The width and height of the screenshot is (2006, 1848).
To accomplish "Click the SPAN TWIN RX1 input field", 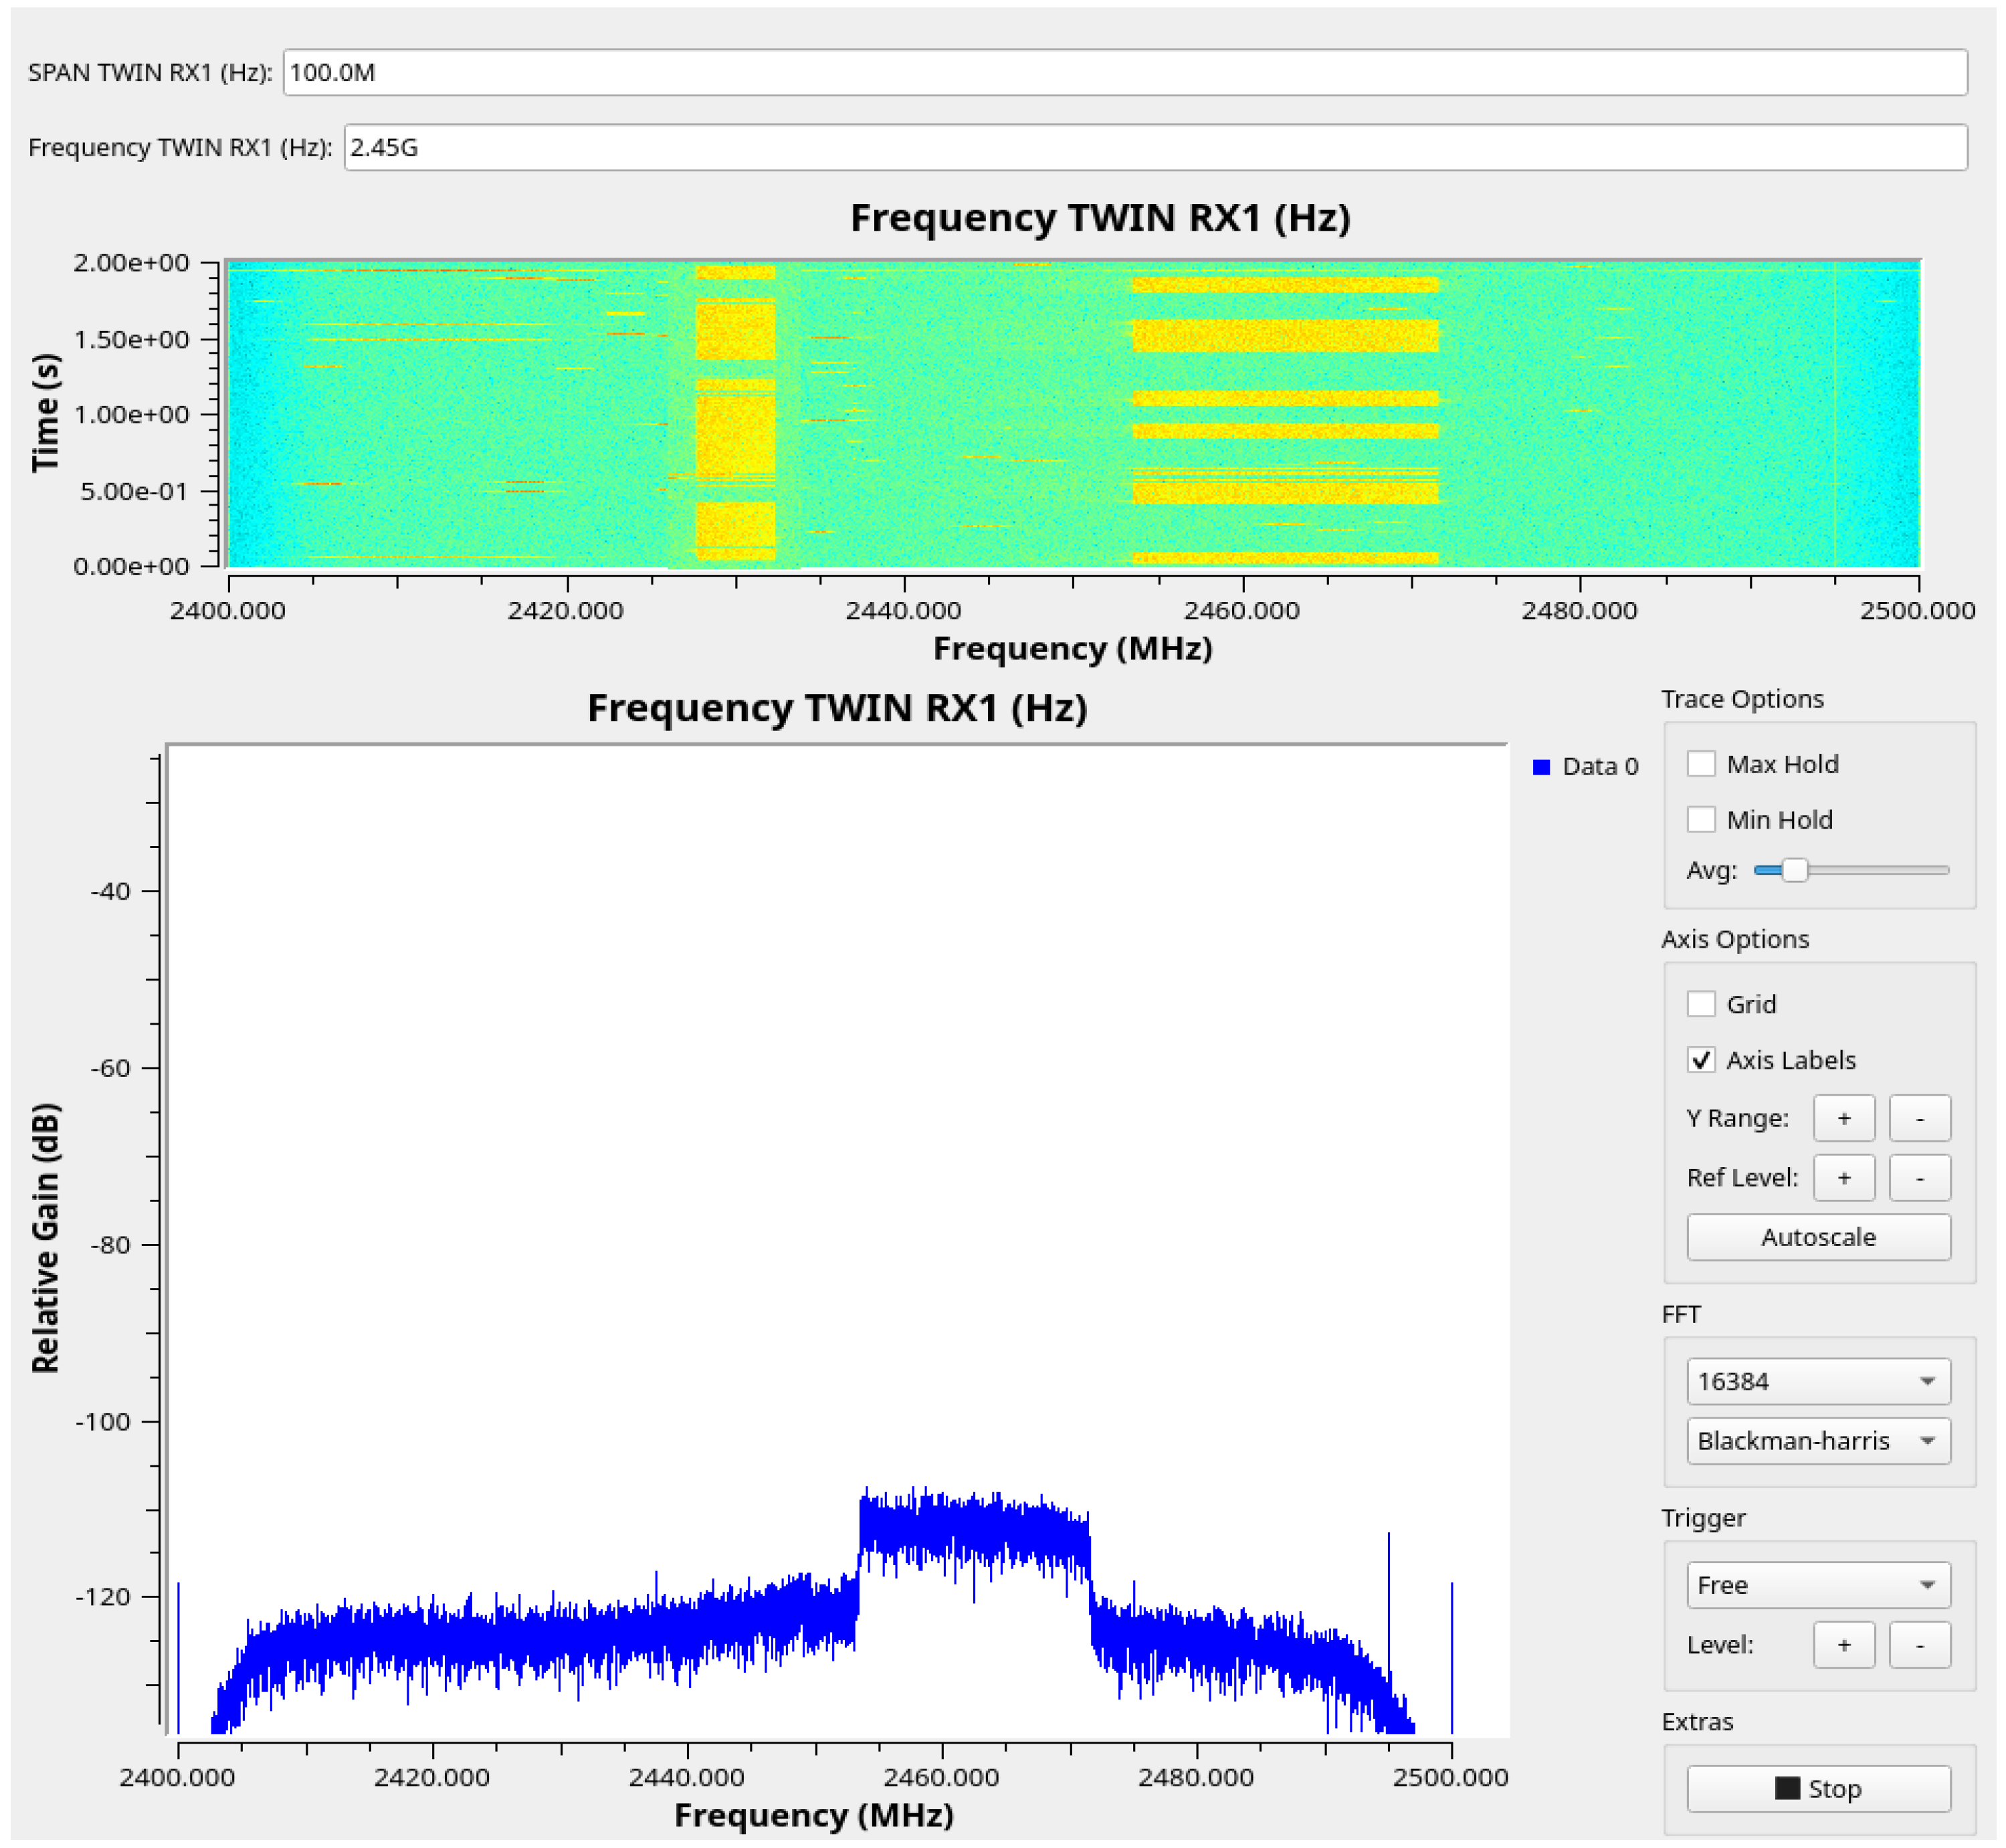I will 1124,73.
